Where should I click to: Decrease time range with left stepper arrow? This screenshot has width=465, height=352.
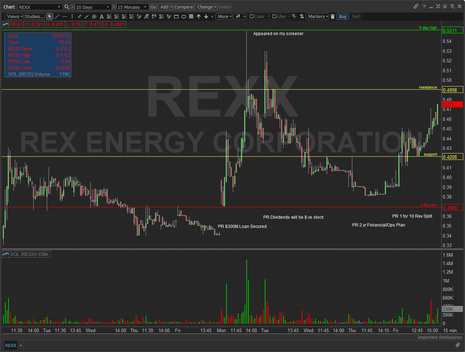point(72,7)
